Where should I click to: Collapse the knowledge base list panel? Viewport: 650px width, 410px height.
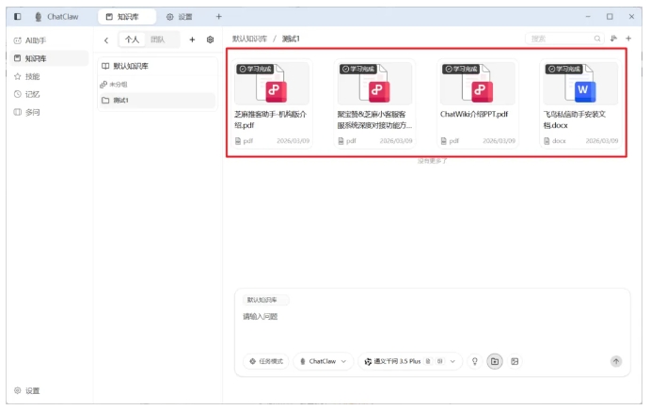coord(106,39)
